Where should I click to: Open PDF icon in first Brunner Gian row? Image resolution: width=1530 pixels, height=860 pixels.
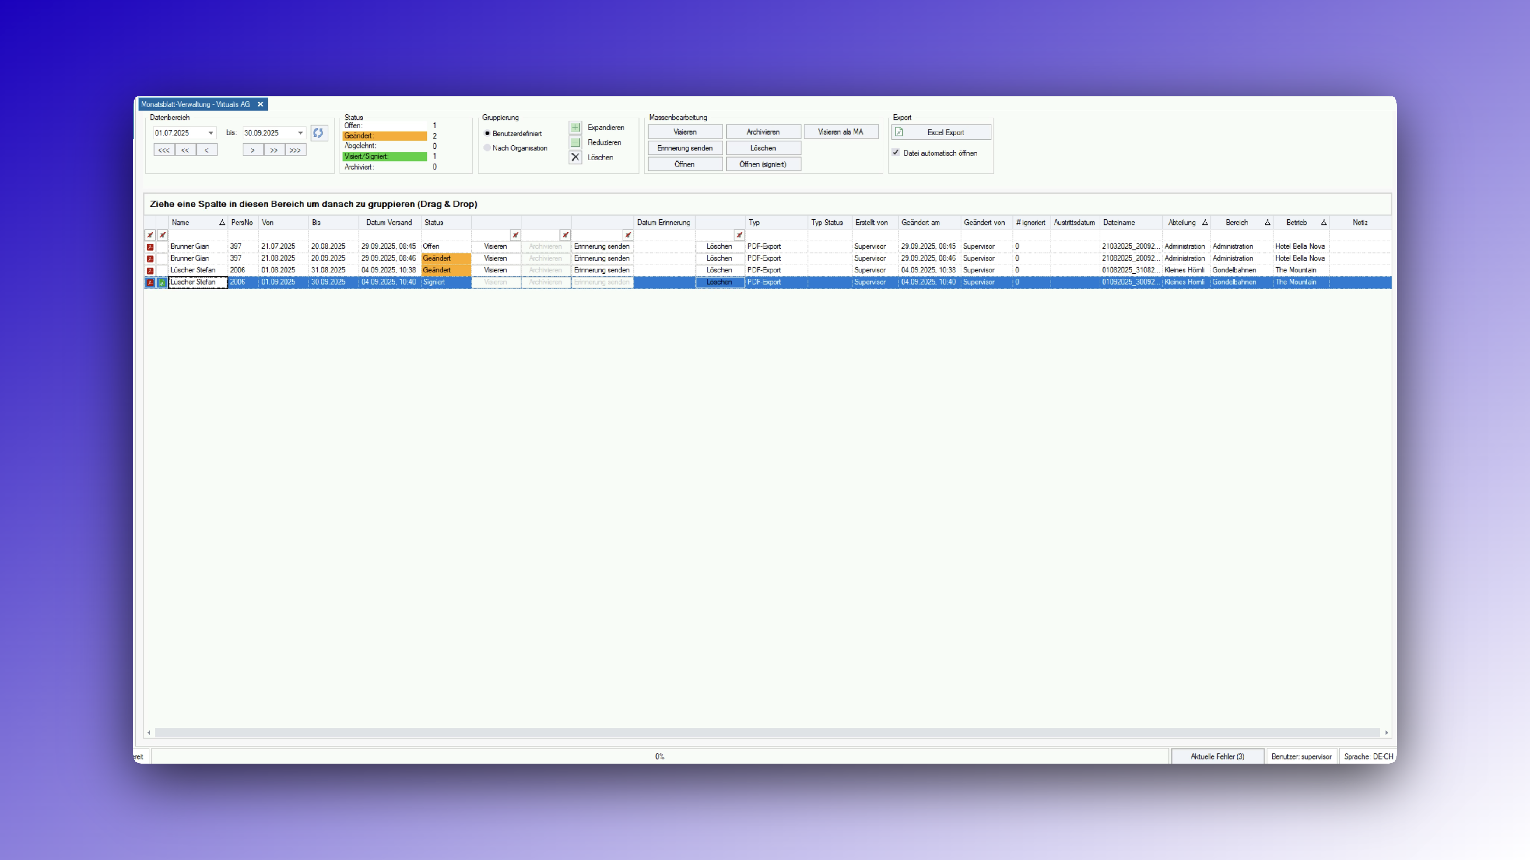tap(150, 247)
